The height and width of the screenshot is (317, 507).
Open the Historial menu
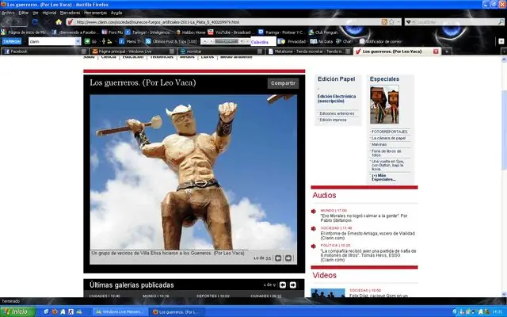(49, 13)
